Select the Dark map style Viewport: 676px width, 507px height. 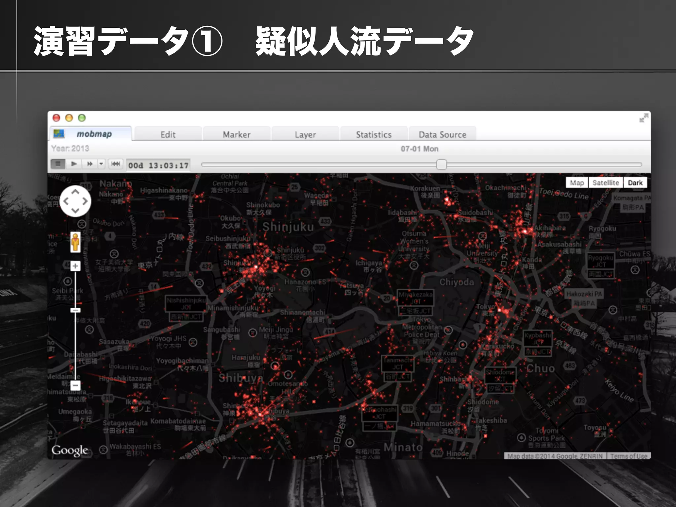(x=635, y=183)
